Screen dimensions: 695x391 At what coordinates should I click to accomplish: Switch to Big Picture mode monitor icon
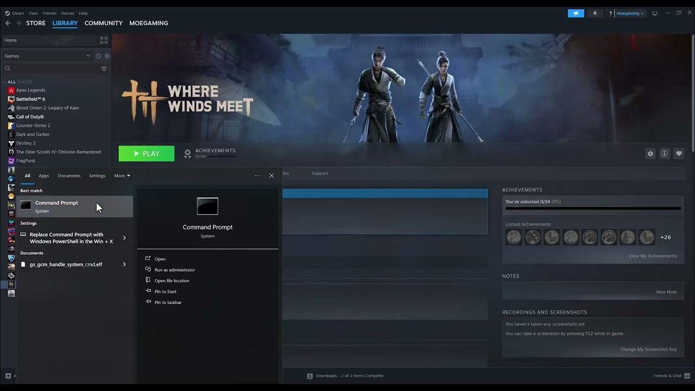(655, 13)
